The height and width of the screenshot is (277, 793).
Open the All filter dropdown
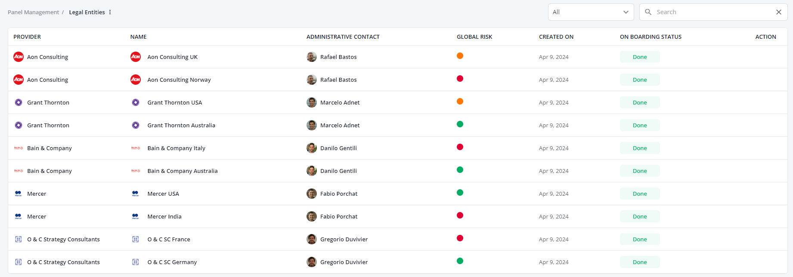591,12
